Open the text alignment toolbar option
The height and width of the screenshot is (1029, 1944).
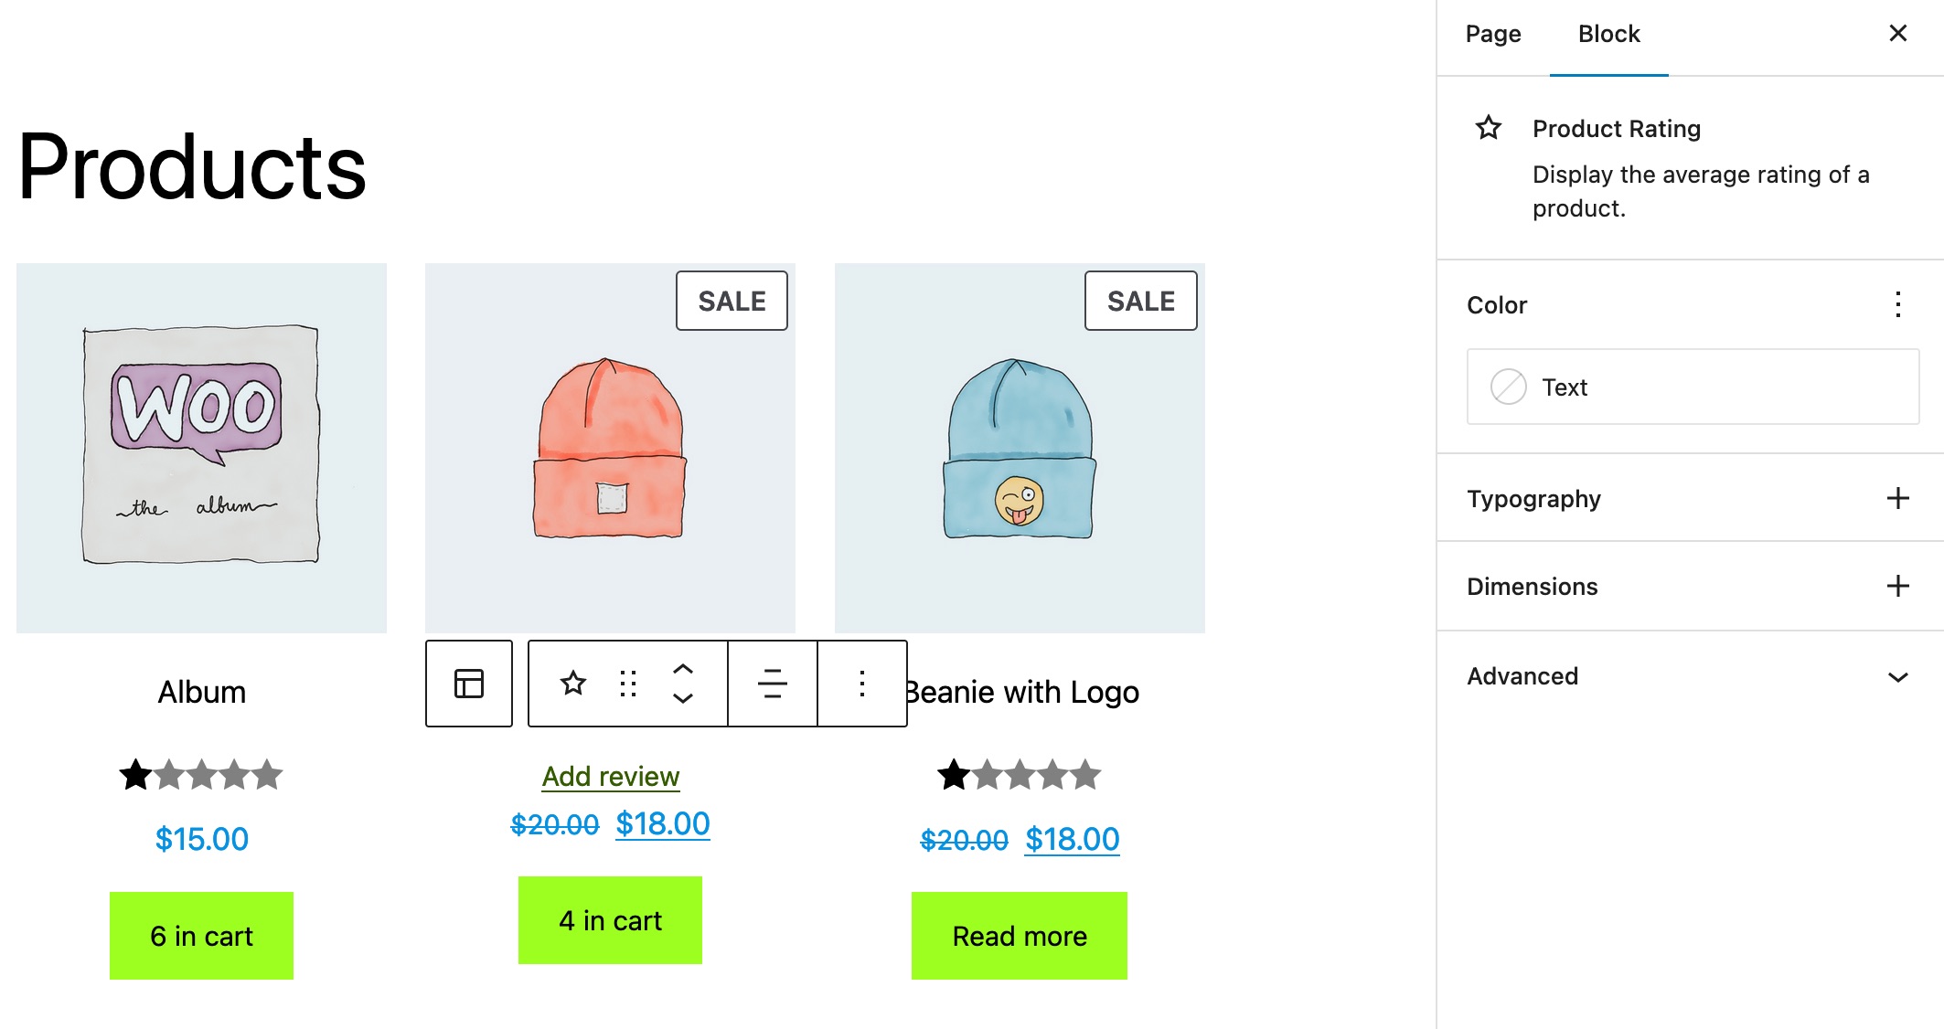tap(773, 684)
